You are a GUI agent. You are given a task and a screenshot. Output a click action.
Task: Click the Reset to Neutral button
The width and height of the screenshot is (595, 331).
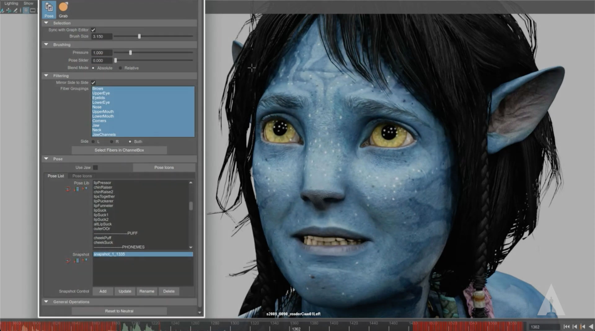(x=119, y=311)
